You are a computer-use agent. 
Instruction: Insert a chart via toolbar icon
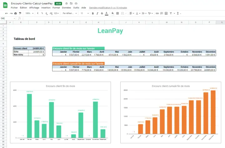tap(166, 13)
